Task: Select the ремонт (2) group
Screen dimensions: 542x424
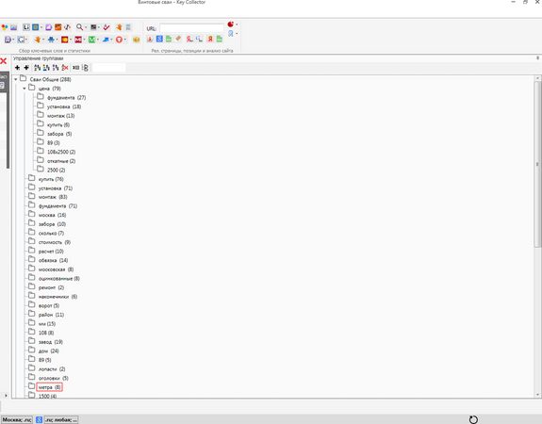Action: tap(51, 287)
